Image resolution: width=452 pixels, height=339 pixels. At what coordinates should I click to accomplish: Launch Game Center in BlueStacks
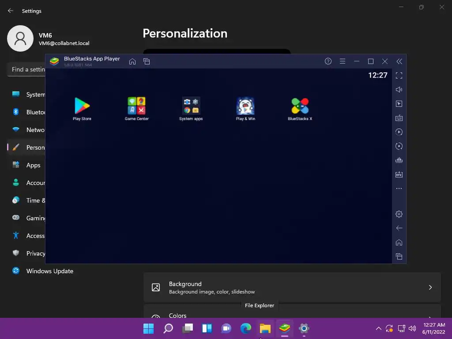pyautogui.click(x=137, y=109)
